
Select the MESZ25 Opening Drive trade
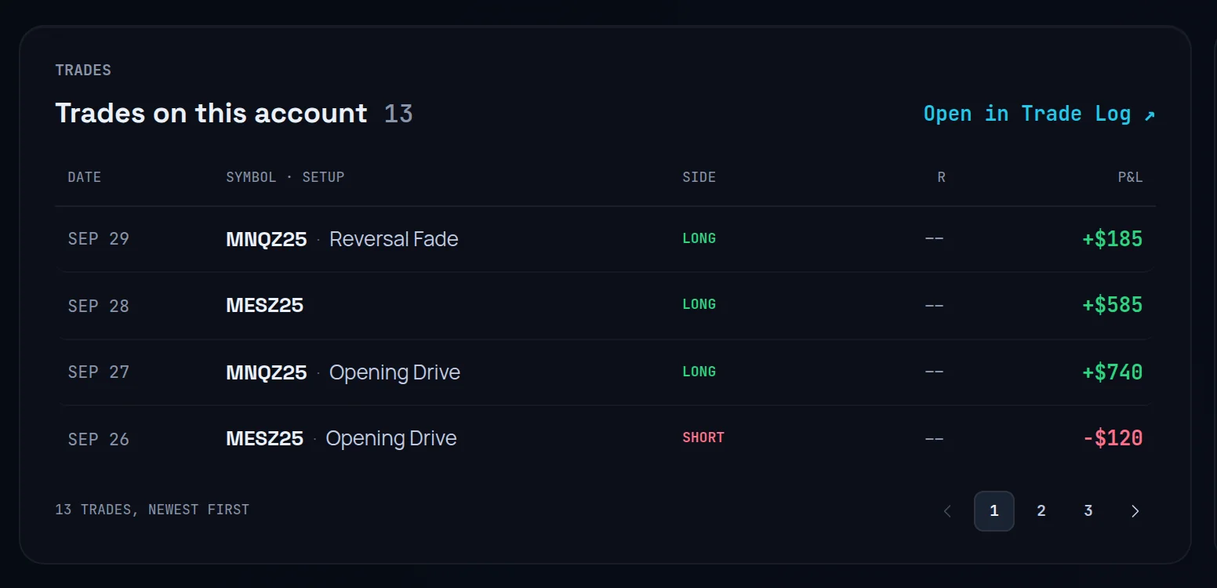(341, 438)
